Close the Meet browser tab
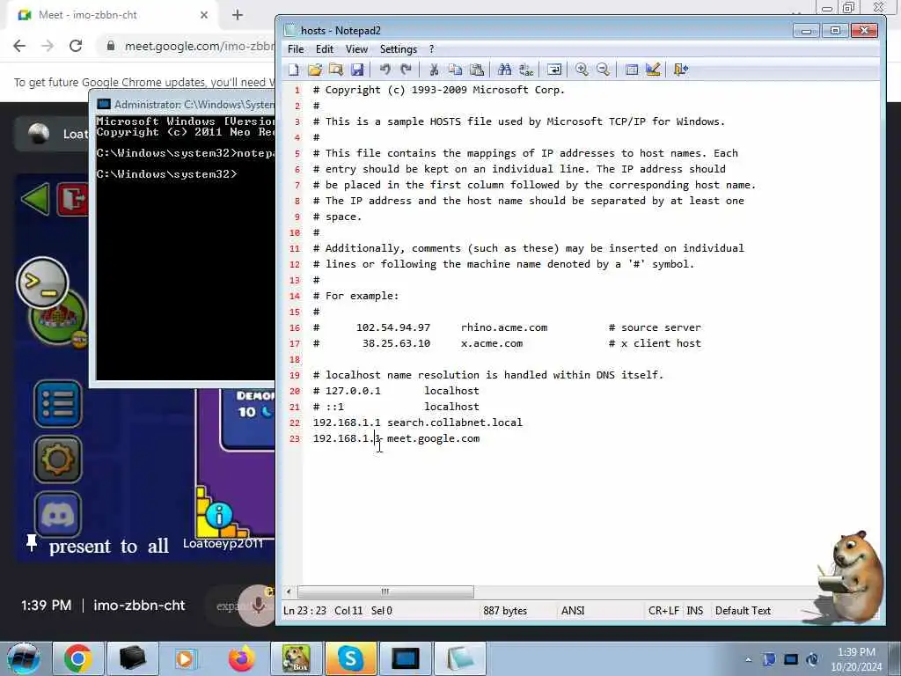This screenshot has height=676, width=901. [x=204, y=15]
